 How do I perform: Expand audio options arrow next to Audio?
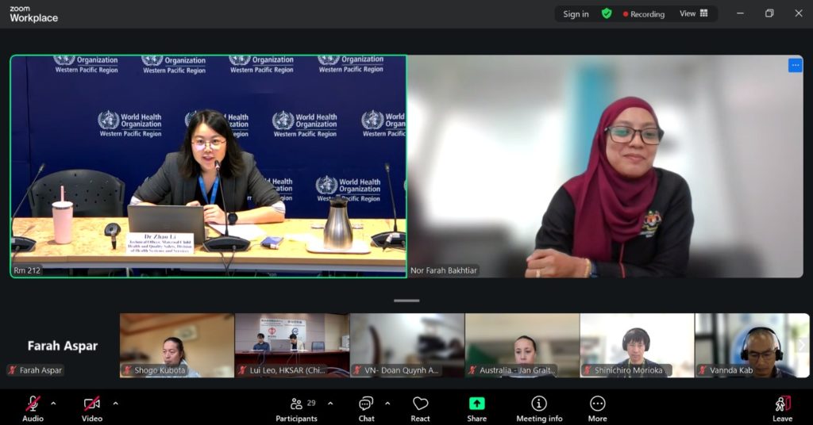(x=53, y=403)
